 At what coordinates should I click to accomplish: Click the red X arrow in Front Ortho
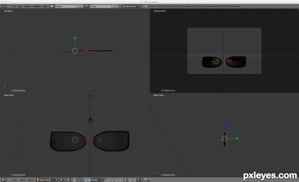[88, 140]
